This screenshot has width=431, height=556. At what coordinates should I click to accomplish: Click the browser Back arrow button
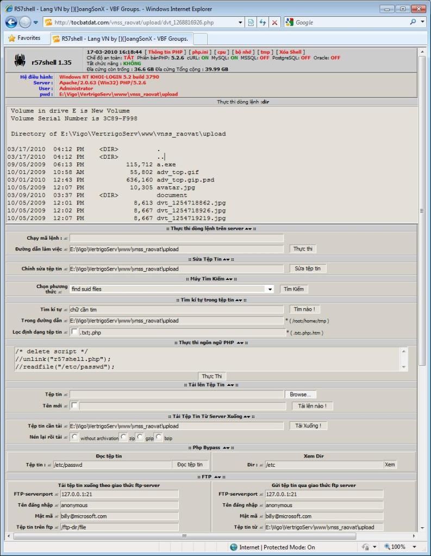11,22
